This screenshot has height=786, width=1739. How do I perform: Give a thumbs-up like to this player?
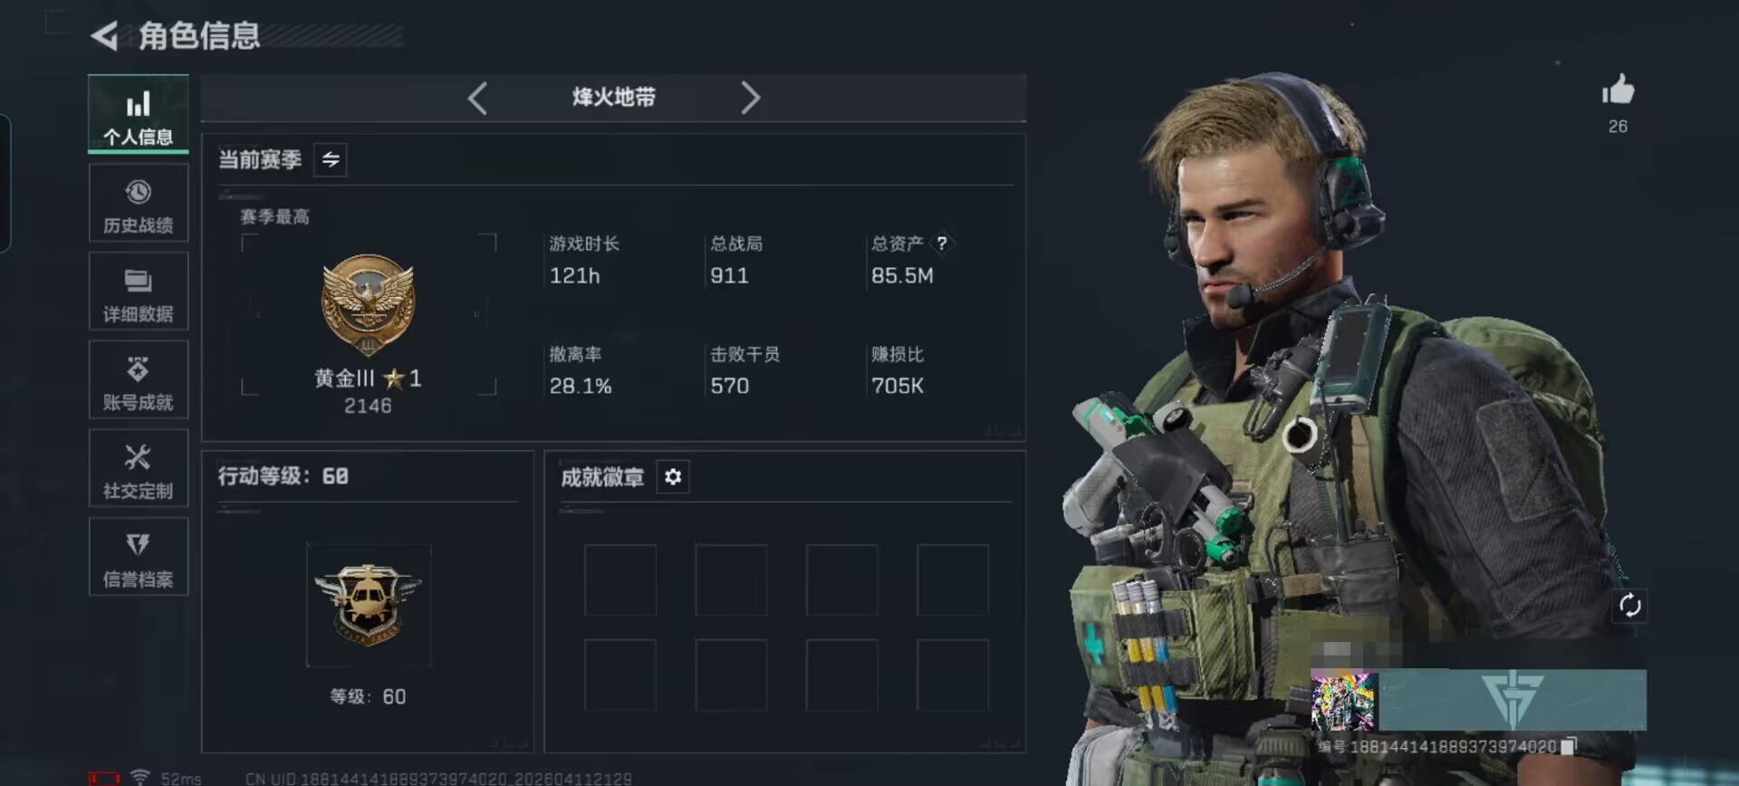pyautogui.click(x=1618, y=91)
